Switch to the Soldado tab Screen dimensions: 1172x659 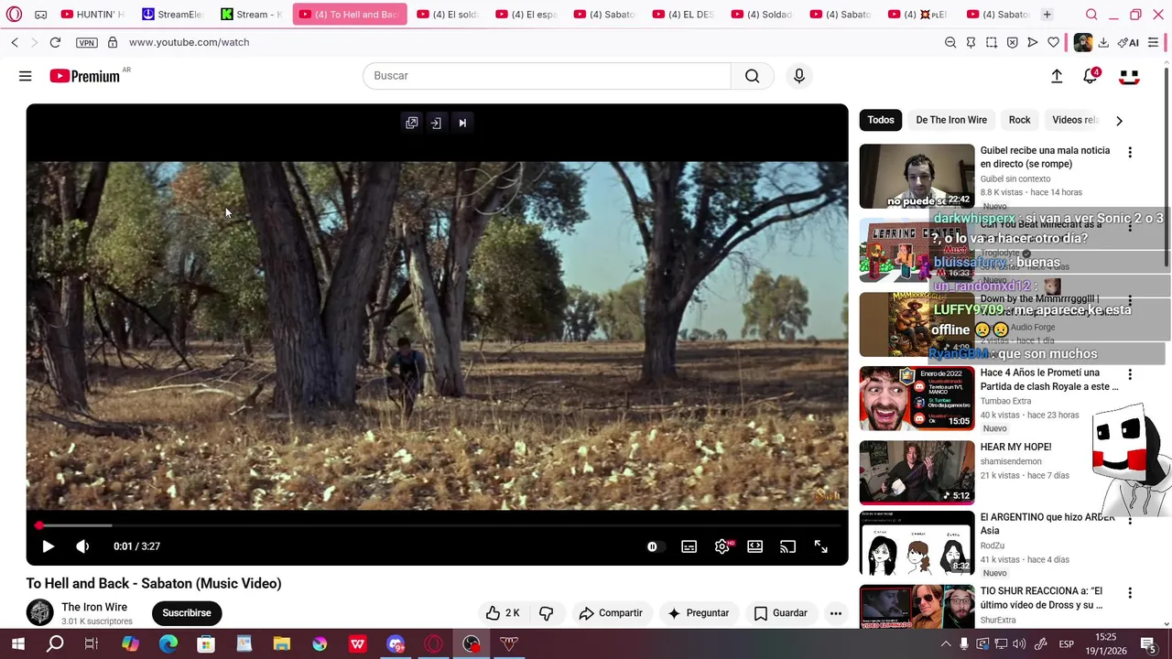[x=763, y=15]
